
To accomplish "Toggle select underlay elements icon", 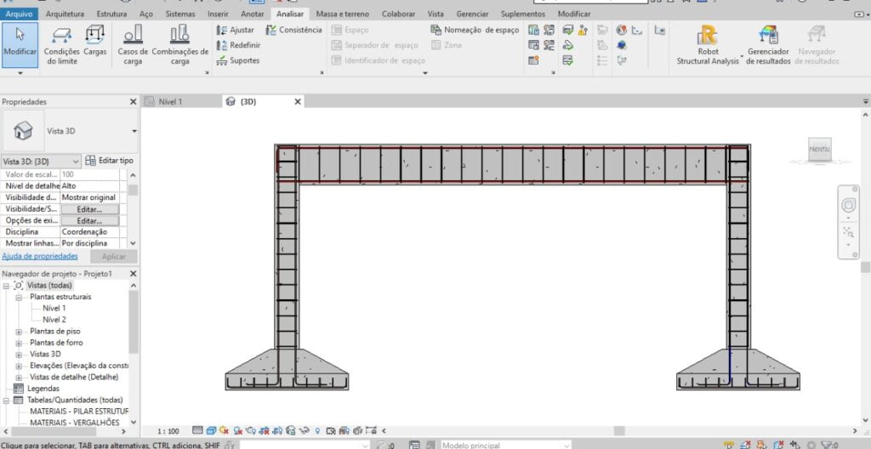I will pos(746,445).
